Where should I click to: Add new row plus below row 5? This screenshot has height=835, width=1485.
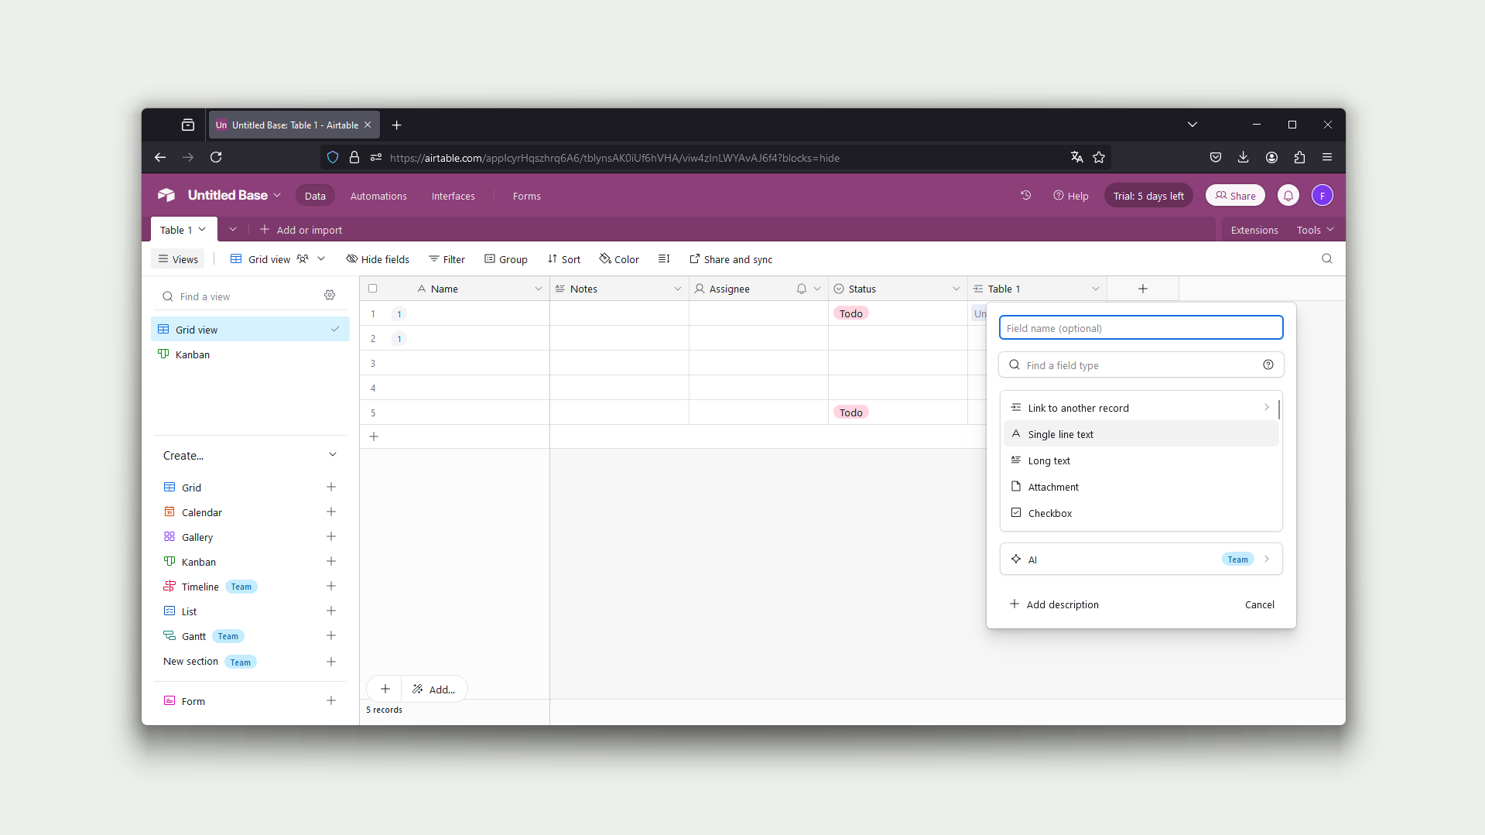(374, 436)
